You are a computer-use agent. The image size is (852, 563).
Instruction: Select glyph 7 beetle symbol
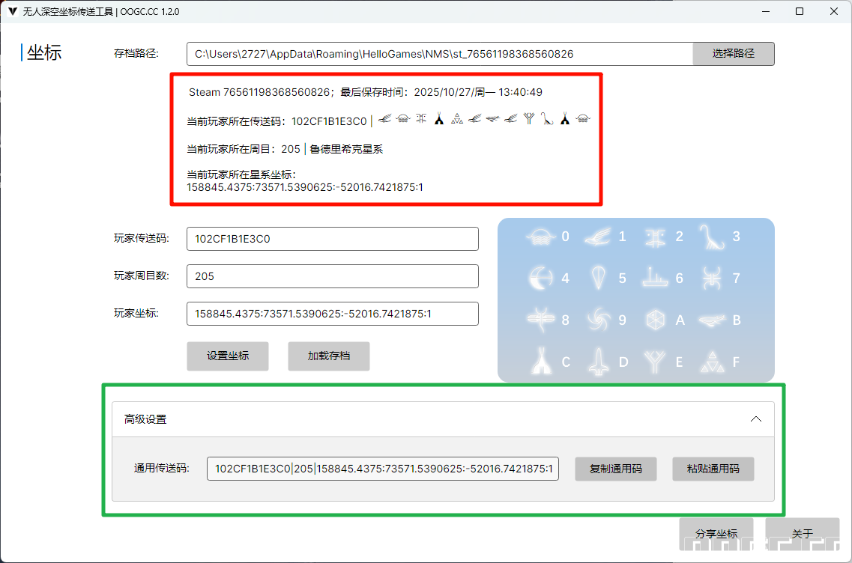[712, 278]
